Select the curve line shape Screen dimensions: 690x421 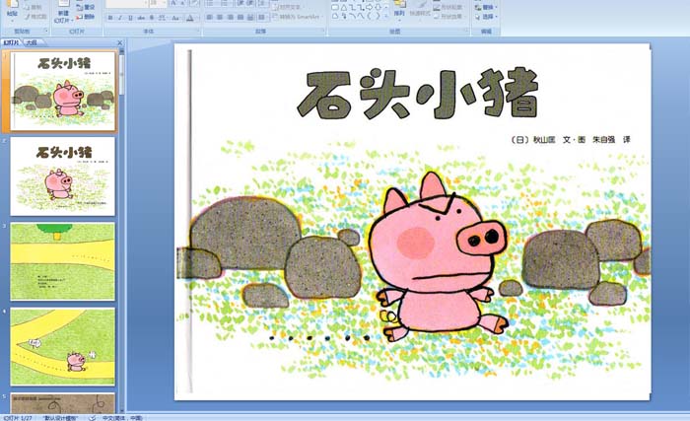click(361, 16)
